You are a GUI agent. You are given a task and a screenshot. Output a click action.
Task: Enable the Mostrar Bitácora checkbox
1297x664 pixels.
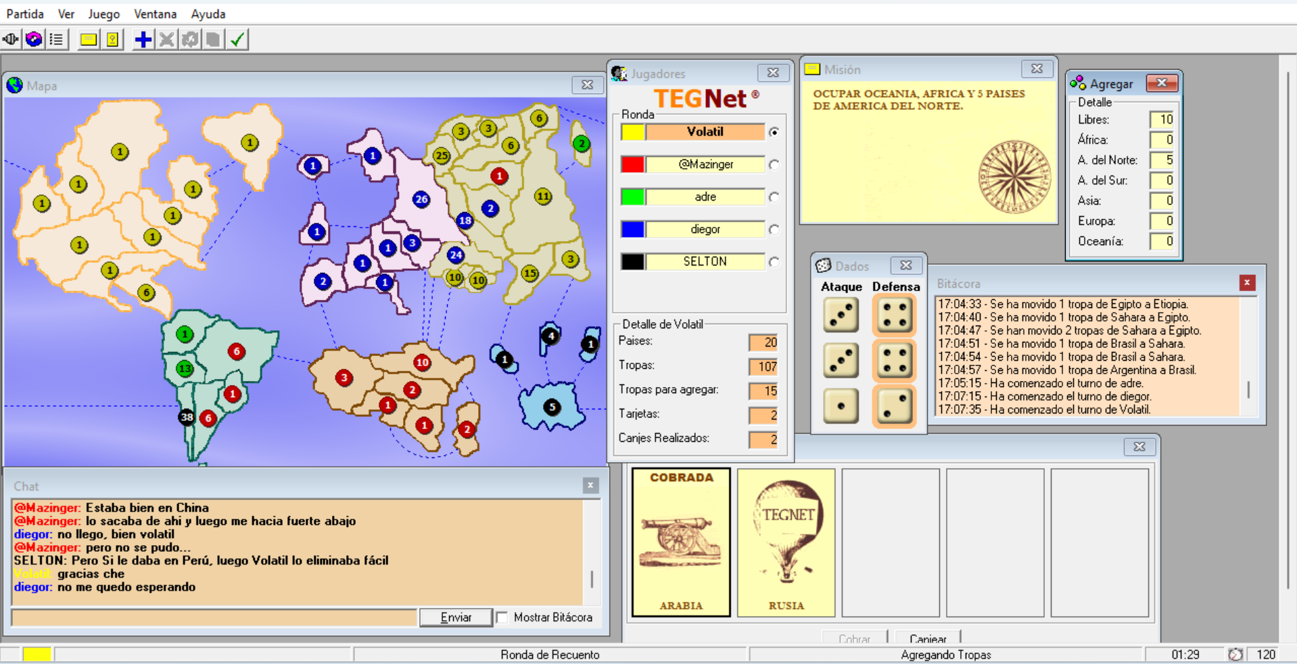coord(502,617)
